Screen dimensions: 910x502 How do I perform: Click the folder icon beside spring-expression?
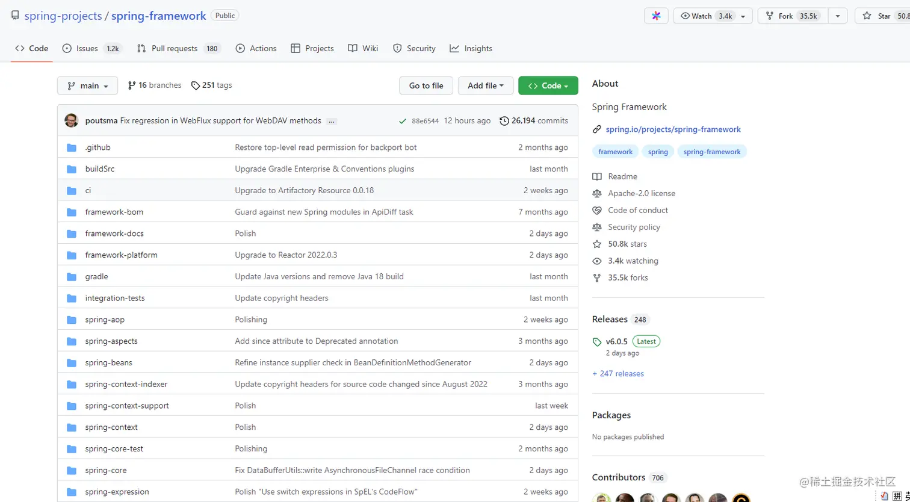click(72, 492)
